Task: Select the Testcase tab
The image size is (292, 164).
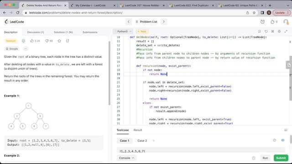Action: (x=123, y=130)
